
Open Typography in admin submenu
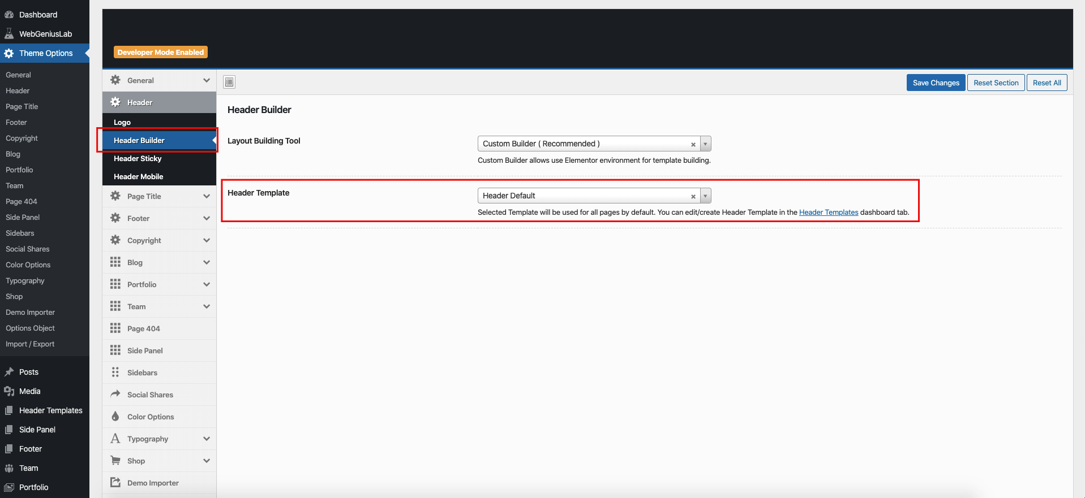point(25,280)
